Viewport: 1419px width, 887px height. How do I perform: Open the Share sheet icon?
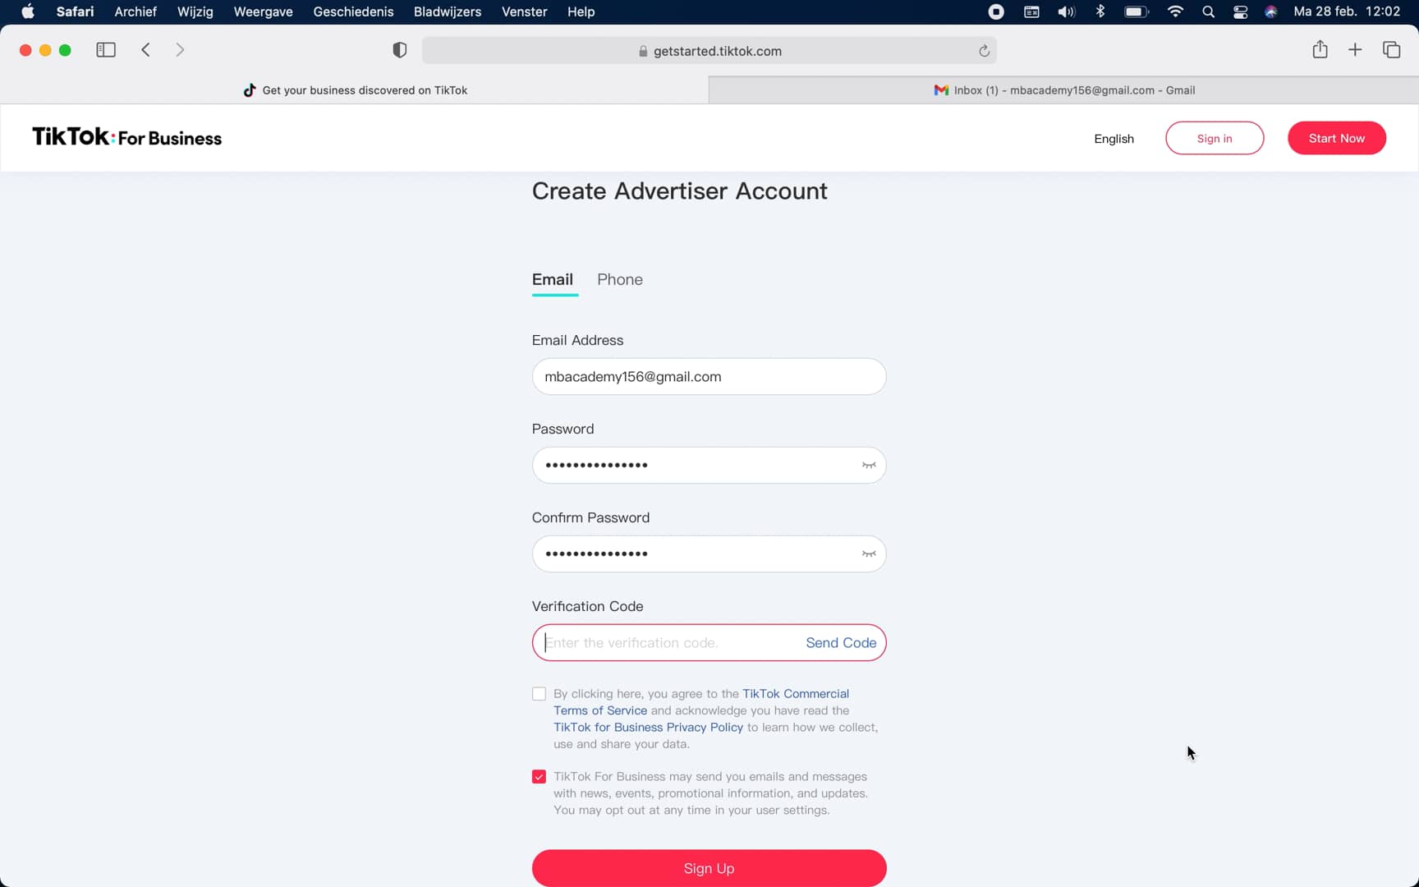(x=1320, y=50)
